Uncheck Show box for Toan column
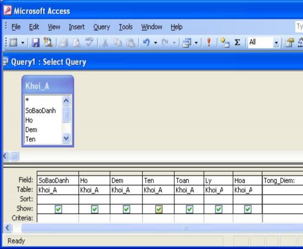This screenshot has width=303, height=249. 189,209
